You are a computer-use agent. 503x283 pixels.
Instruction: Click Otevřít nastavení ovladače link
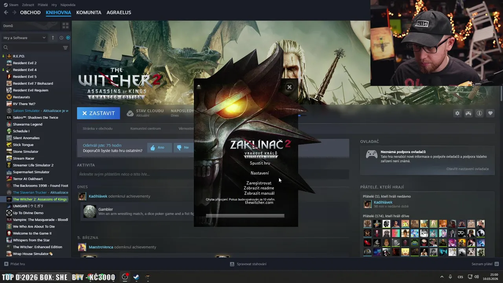point(468,169)
